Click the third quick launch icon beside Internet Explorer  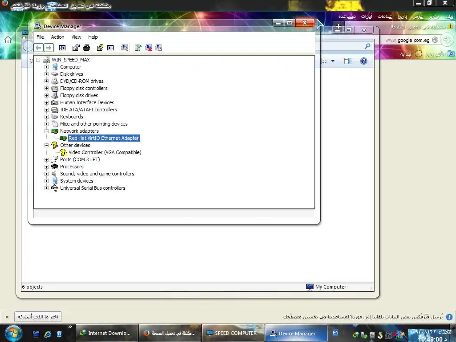[x=59, y=334]
